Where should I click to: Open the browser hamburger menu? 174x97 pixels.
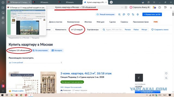tap(154, 2)
